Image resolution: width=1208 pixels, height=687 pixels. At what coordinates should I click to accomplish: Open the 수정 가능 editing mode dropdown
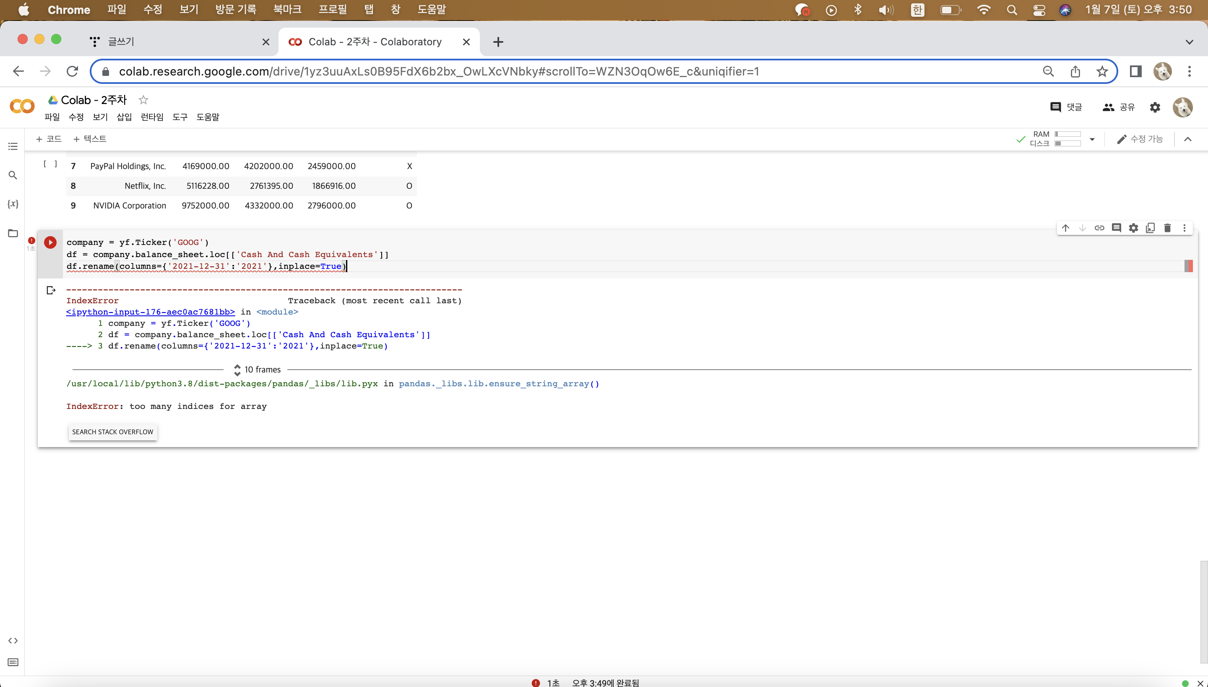tap(1140, 139)
